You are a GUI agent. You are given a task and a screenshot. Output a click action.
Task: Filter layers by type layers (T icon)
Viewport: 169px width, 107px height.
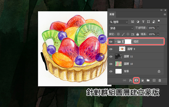tap(143, 22)
